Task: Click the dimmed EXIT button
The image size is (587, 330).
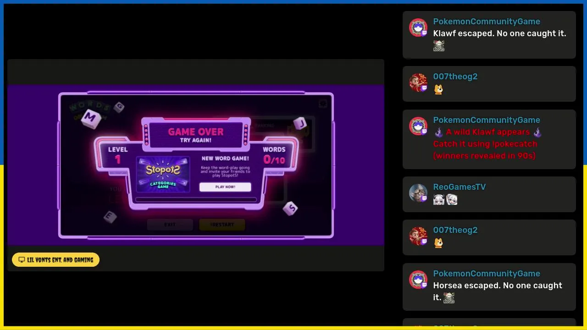Action: click(x=170, y=225)
